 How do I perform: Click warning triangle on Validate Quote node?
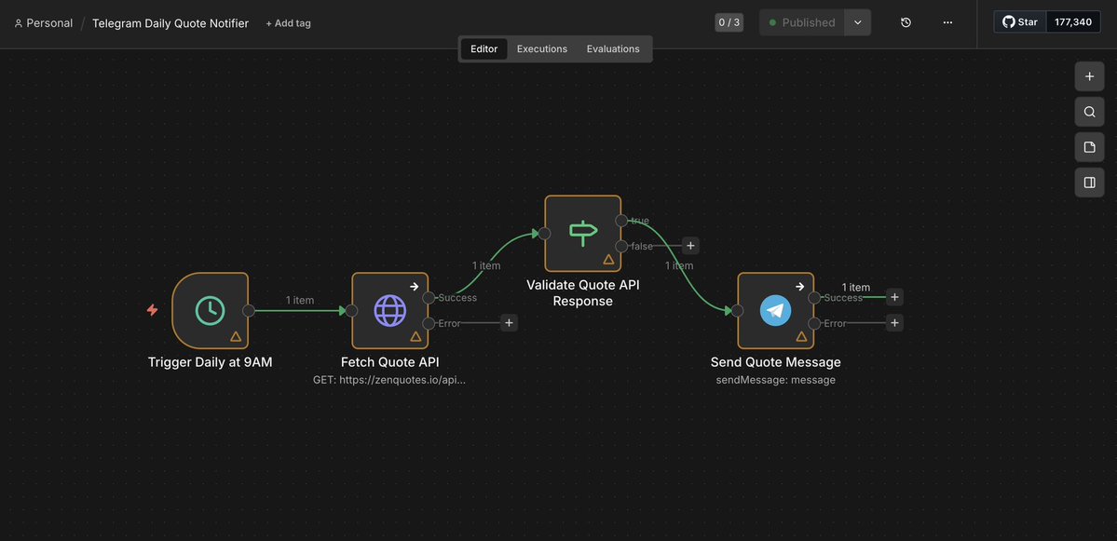[608, 259]
